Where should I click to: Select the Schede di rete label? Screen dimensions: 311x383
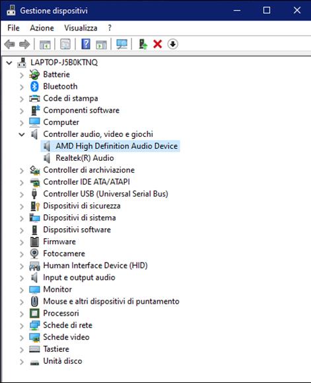pos(68,325)
